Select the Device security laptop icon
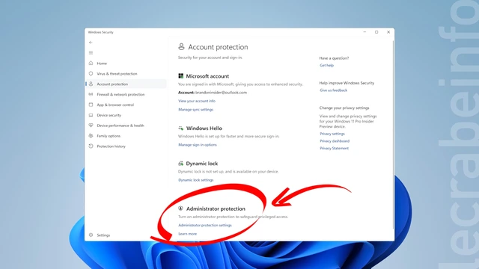Viewport: 479px width, 269px height. tap(91, 115)
